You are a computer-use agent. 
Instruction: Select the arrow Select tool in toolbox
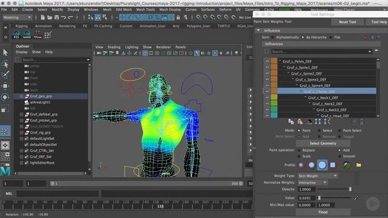tap(5, 53)
